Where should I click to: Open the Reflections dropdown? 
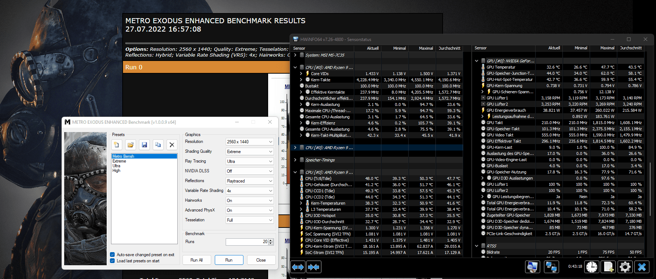250,181
